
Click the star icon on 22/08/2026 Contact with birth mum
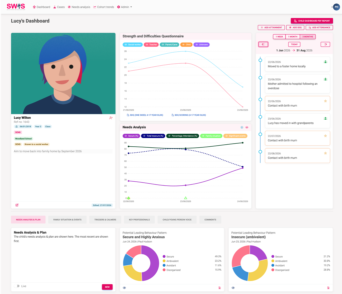click(x=325, y=153)
